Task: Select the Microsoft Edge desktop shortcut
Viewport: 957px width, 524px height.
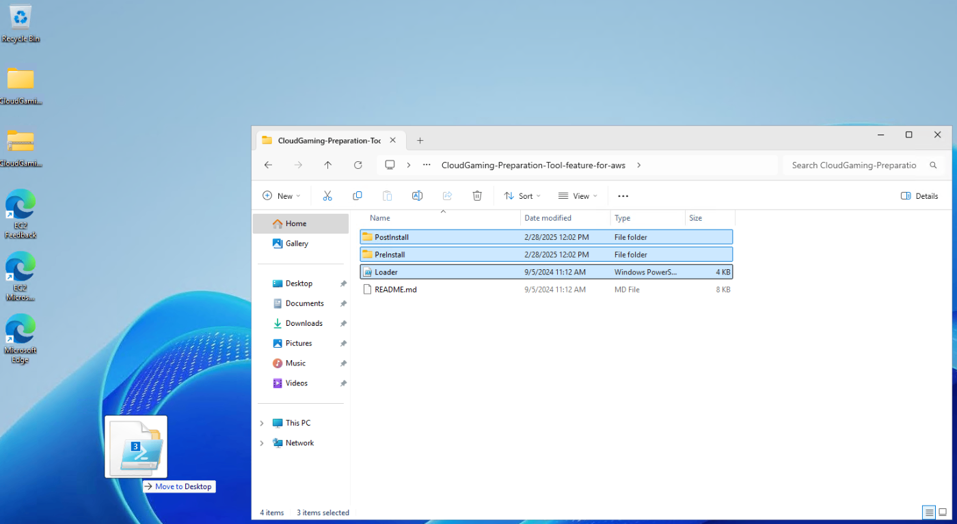Action: pos(21,338)
